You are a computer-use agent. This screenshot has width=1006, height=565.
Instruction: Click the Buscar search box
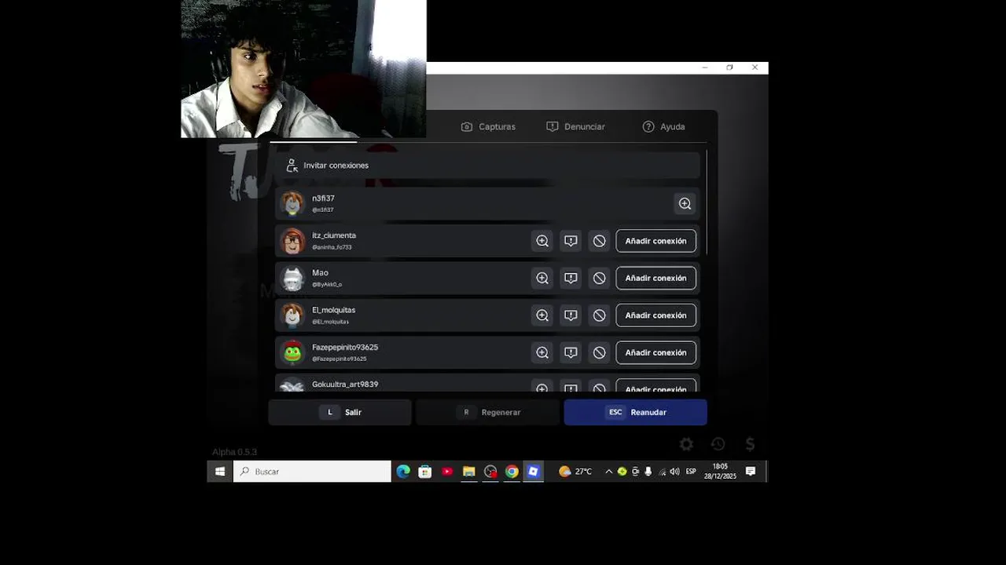click(312, 472)
